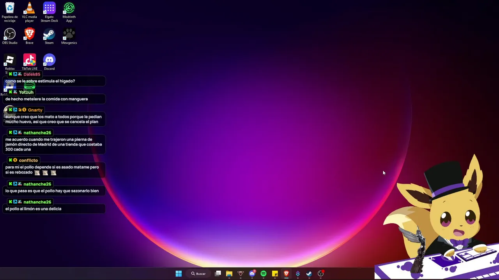Select the OBS Studio desktop shortcut
Screen dimensions: 499x280
pyautogui.click(x=10, y=36)
